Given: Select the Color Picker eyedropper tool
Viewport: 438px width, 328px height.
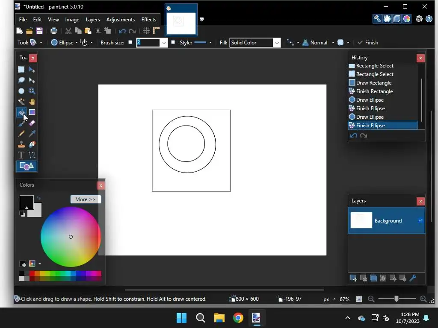Looking at the screenshot, I should (x=32, y=134).
